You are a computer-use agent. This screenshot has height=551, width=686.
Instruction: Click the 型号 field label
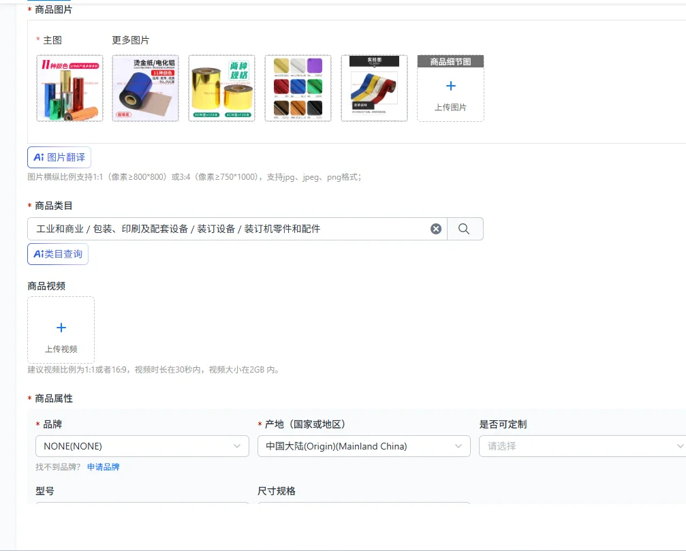point(45,491)
